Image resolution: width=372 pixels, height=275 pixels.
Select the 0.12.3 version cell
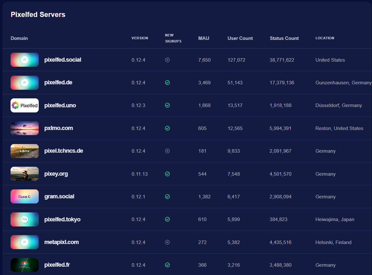click(x=139, y=105)
